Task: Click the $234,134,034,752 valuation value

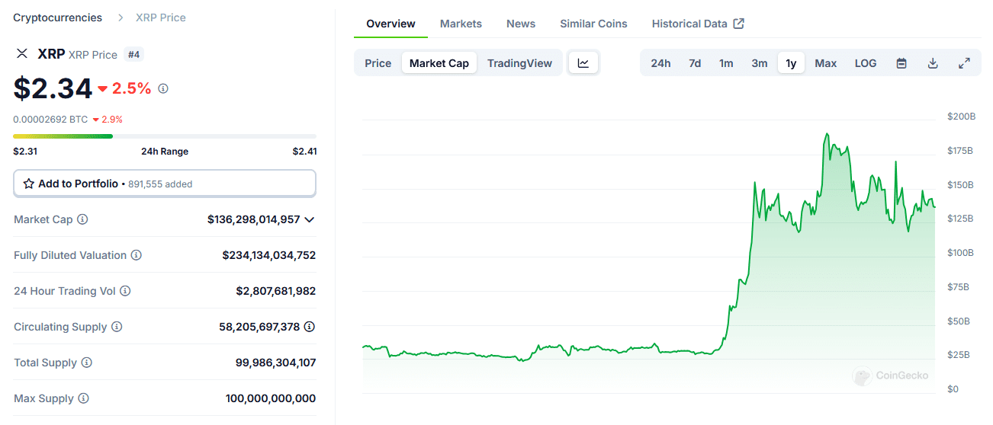Action: point(269,255)
